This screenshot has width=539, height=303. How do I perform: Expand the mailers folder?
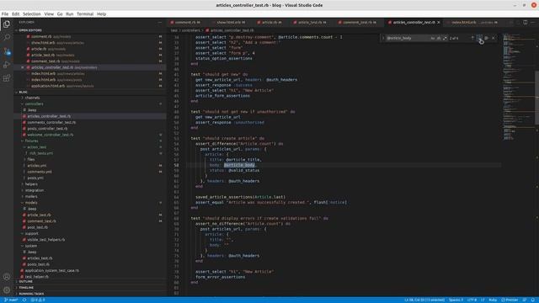tap(90, 196)
